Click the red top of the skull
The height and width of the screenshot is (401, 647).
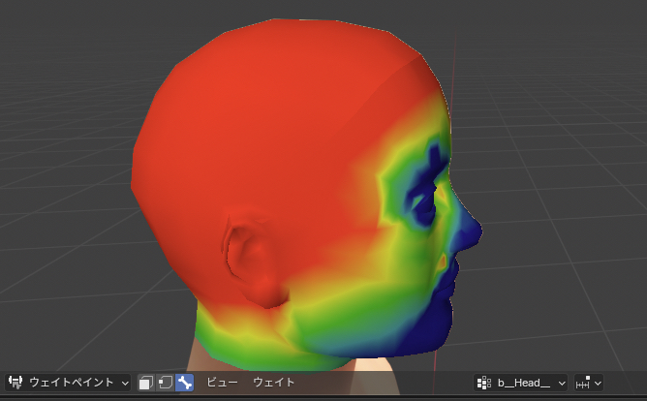(291, 68)
